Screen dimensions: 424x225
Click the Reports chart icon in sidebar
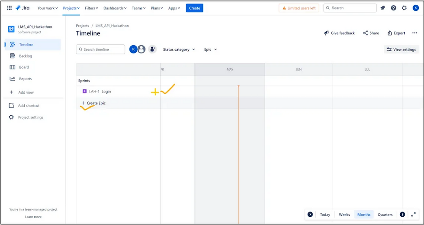click(x=12, y=79)
